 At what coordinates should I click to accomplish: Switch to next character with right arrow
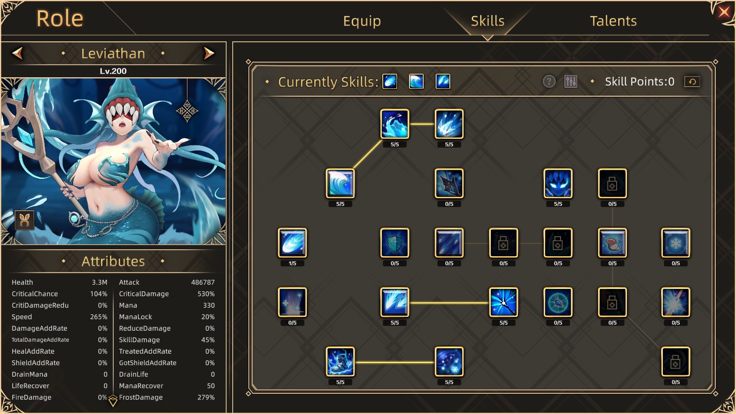click(209, 53)
